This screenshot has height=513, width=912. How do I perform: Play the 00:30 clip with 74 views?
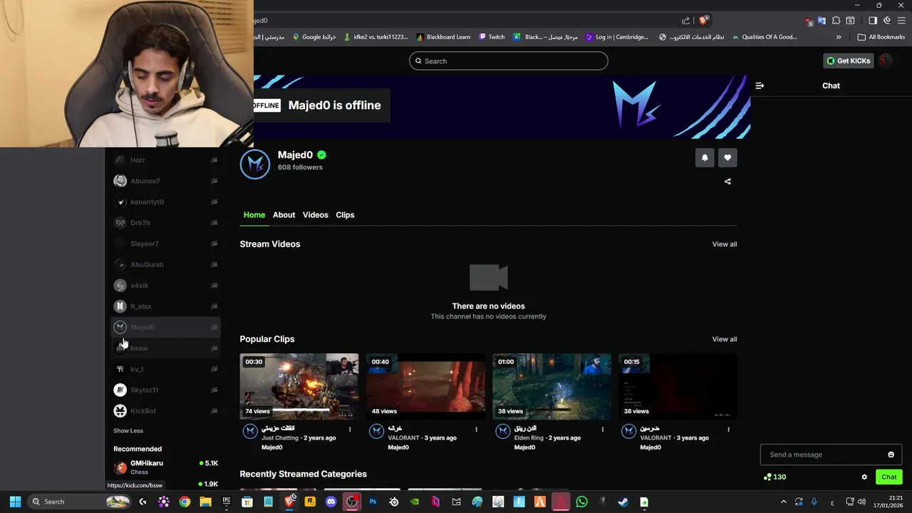pos(299,386)
